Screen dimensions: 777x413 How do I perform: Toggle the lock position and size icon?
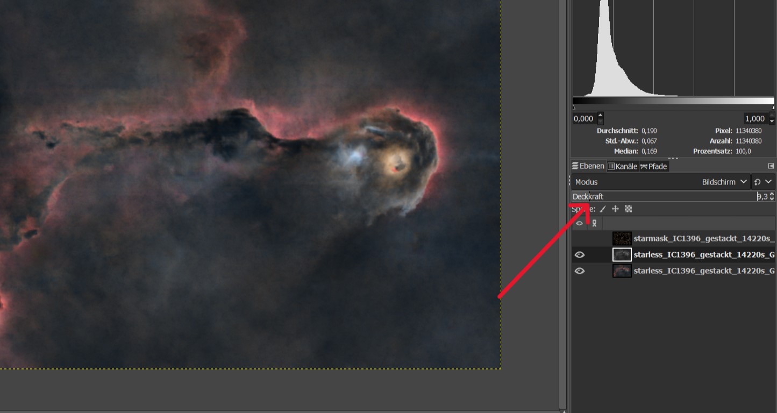[615, 209]
